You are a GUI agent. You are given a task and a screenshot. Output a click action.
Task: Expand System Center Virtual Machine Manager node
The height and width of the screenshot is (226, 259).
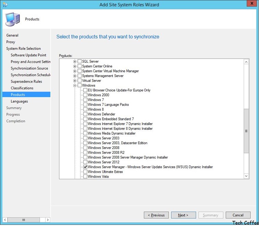(75, 71)
